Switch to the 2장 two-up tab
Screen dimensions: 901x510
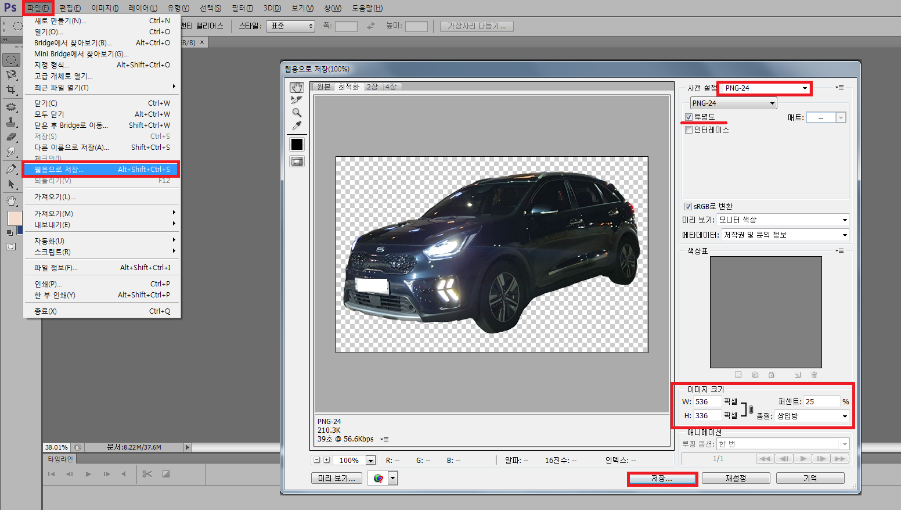(x=372, y=87)
